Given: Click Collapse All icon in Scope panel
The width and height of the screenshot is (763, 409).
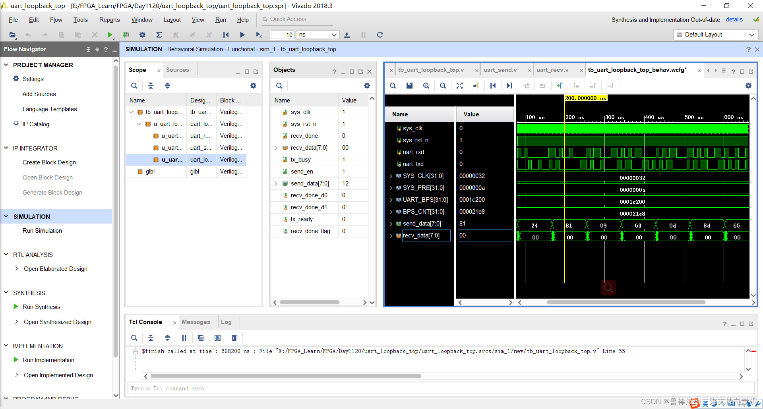Looking at the screenshot, I should coord(151,86).
